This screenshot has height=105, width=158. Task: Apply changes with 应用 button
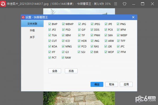(126, 85)
